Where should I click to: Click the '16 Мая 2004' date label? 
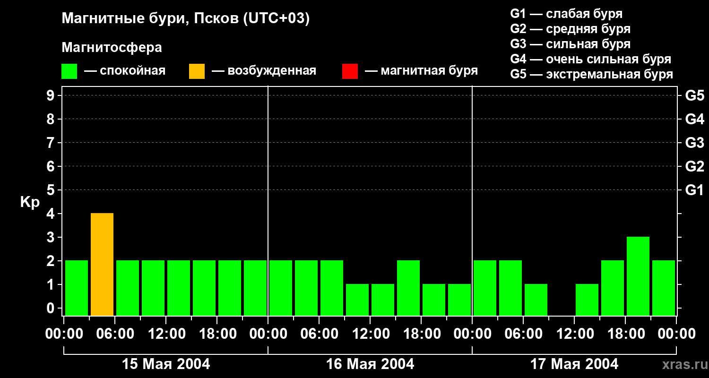point(370,364)
